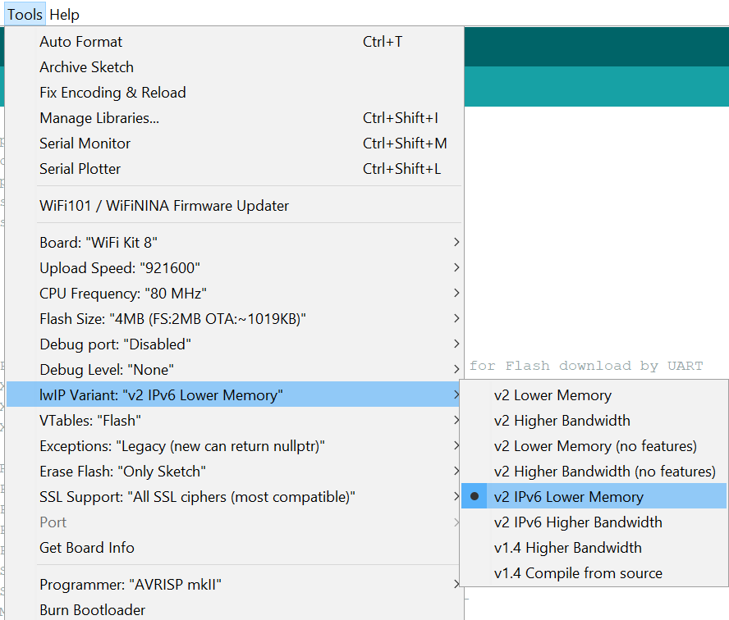Select the lwIP Variant menu entry
Viewport: 729px width, 620px height.
[x=235, y=394]
